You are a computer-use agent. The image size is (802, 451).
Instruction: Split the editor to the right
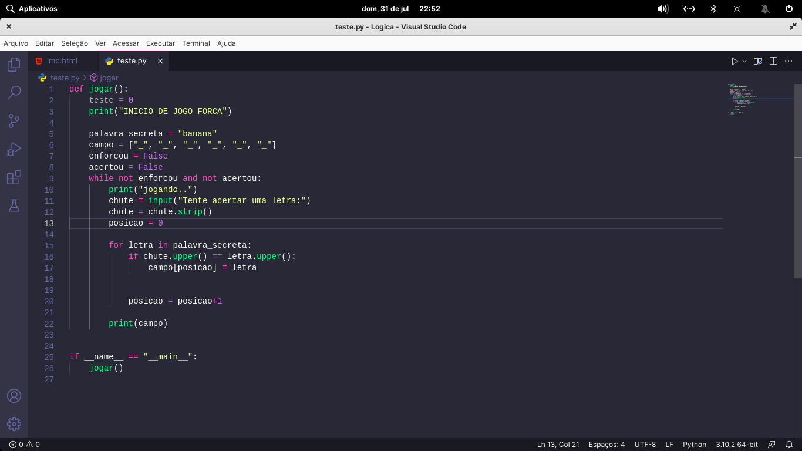point(773,61)
